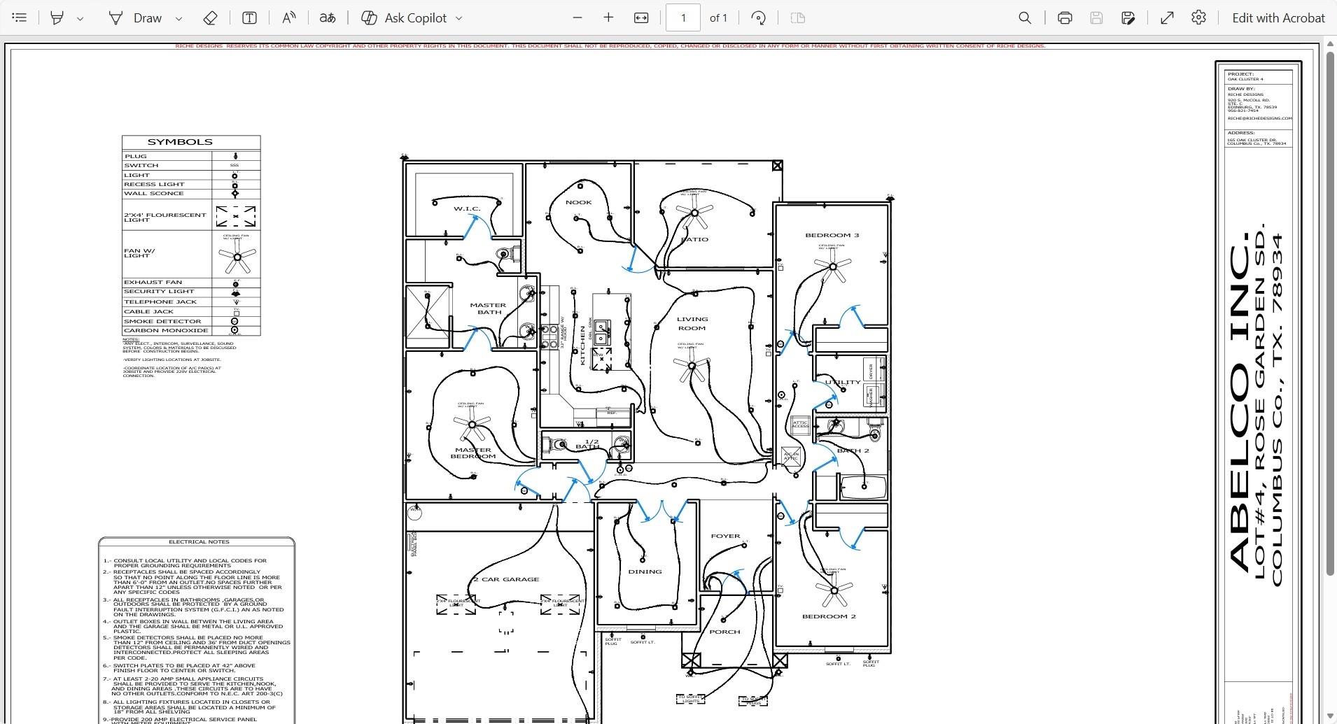This screenshot has height=724, width=1337.
Task: Click Edit with Acrobat
Action: click(1278, 18)
